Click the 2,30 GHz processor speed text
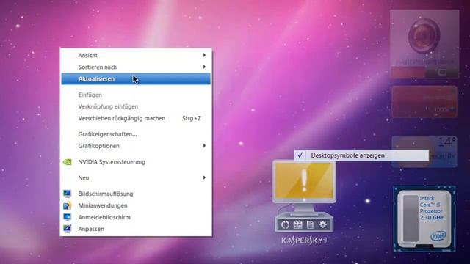Screen dimensions: 470x264 click(x=432, y=218)
